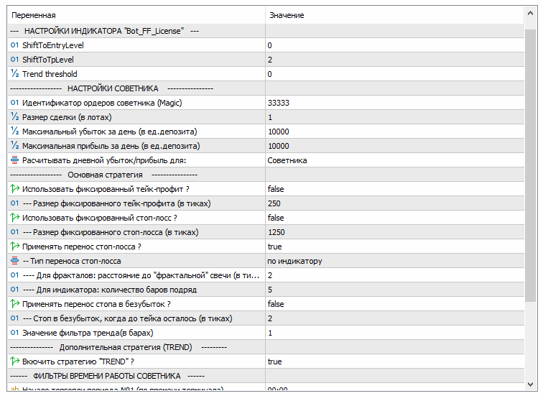Click the boolean arrow icon for Использовать фиксированный тейк-профит

(x=14, y=189)
